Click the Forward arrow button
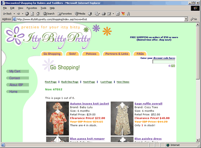Viewport: 201px width, 148px height. click(19, 14)
